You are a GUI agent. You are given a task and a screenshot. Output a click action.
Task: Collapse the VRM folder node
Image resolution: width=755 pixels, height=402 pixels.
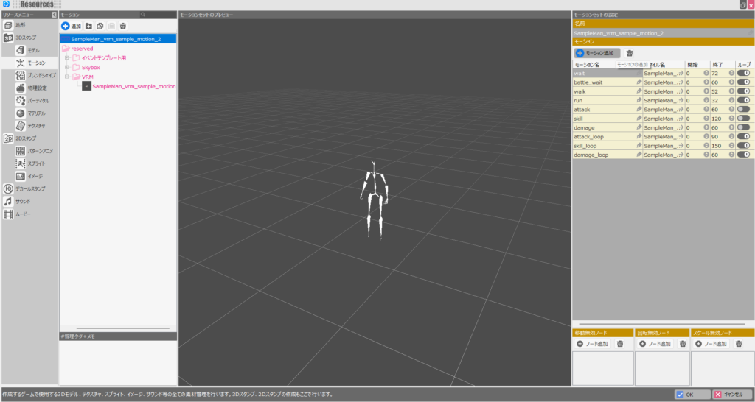coord(67,77)
